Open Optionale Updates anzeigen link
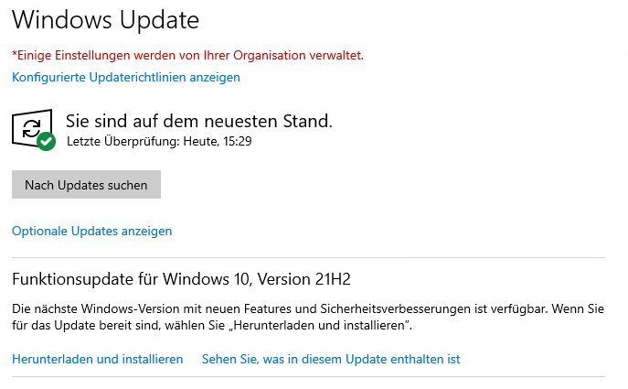 [91, 231]
